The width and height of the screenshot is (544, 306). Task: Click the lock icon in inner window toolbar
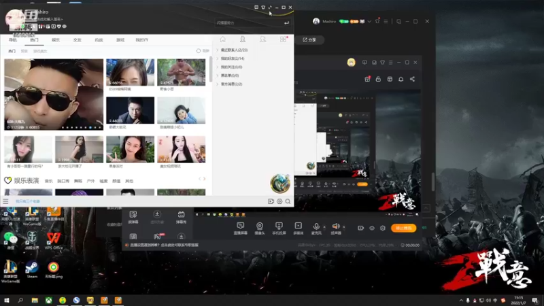coord(378,79)
